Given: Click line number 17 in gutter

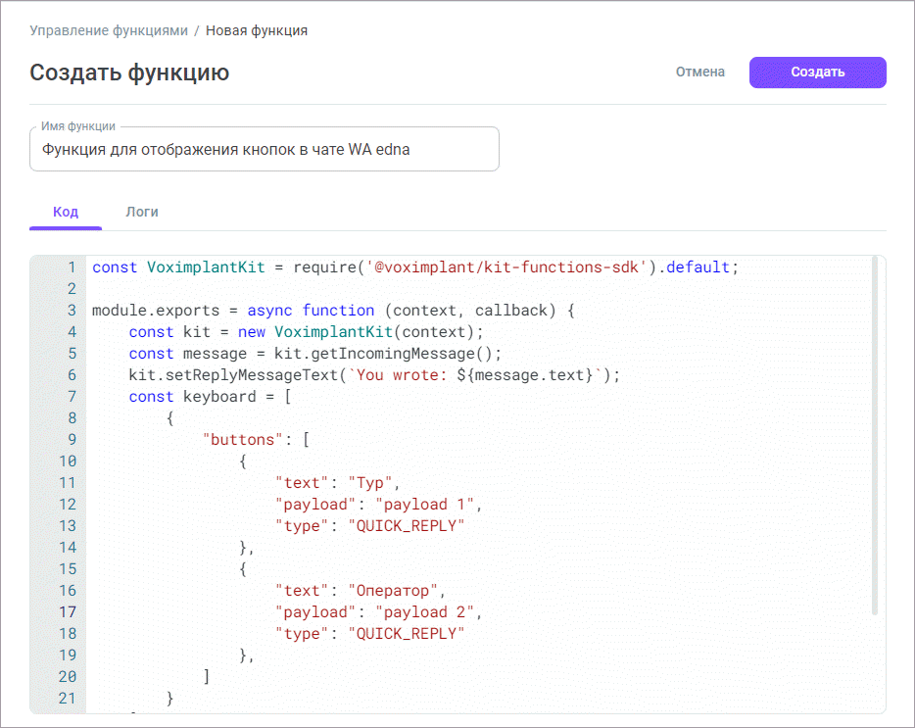Looking at the screenshot, I should 68,612.
